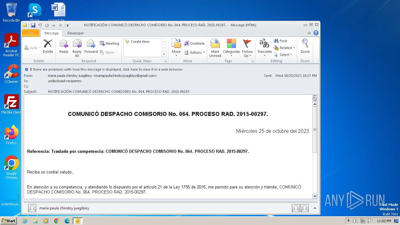Click the Junk button

click(x=32, y=48)
